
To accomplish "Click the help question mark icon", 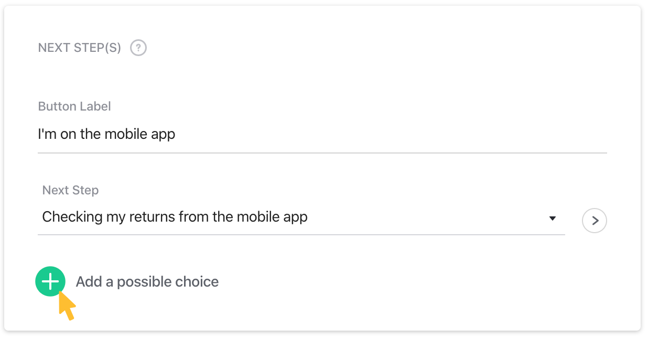I will coord(138,48).
